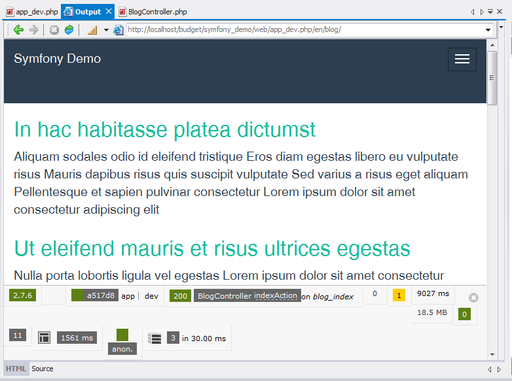Screen dimensions: 512x381
Task: Open the URL address history dropdown
Action: [x=488, y=29]
